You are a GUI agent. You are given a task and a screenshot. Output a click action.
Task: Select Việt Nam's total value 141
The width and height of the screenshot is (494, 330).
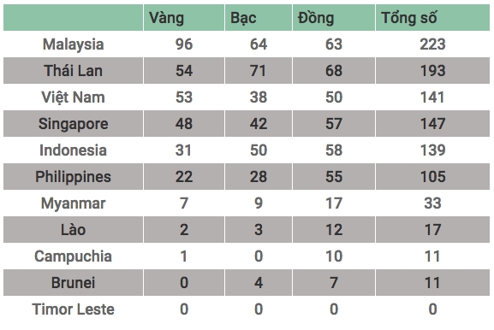[x=432, y=97]
